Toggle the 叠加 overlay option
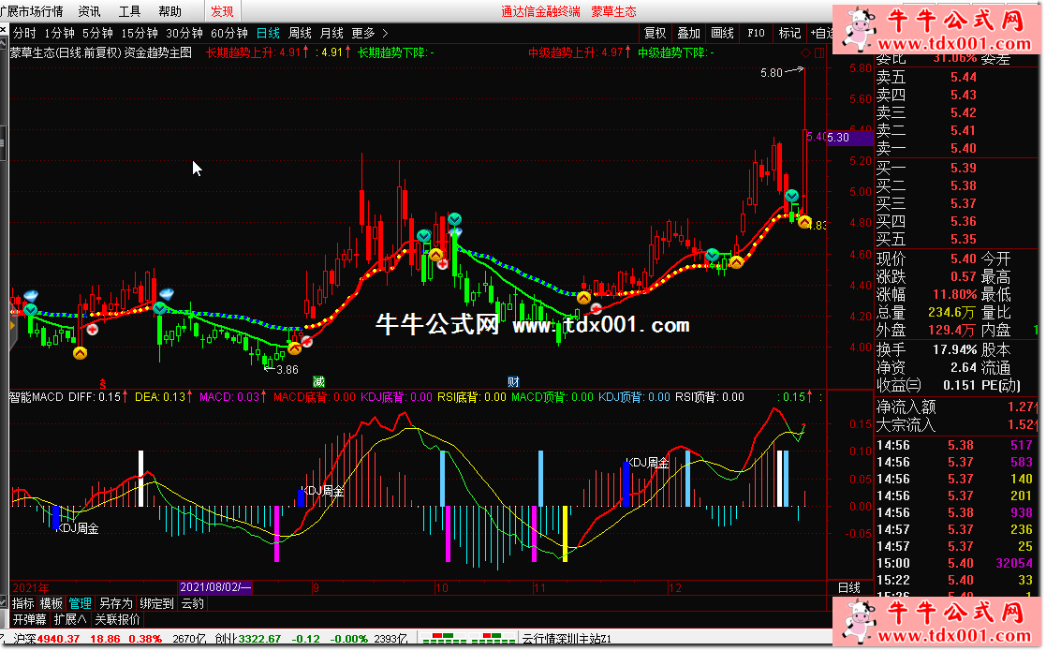This screenshot has width=1046, height=651. click(x=688, y=33)
